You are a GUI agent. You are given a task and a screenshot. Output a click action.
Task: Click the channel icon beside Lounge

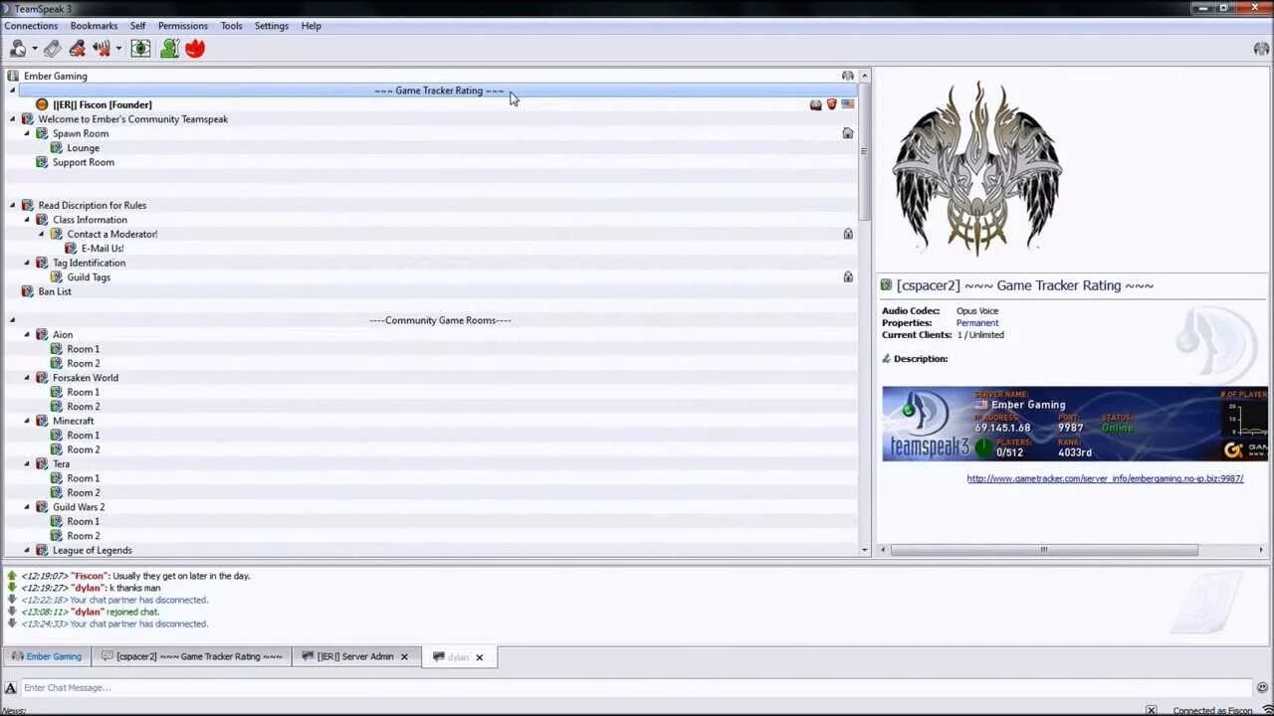pyautogui.click(x=57, y=148)
